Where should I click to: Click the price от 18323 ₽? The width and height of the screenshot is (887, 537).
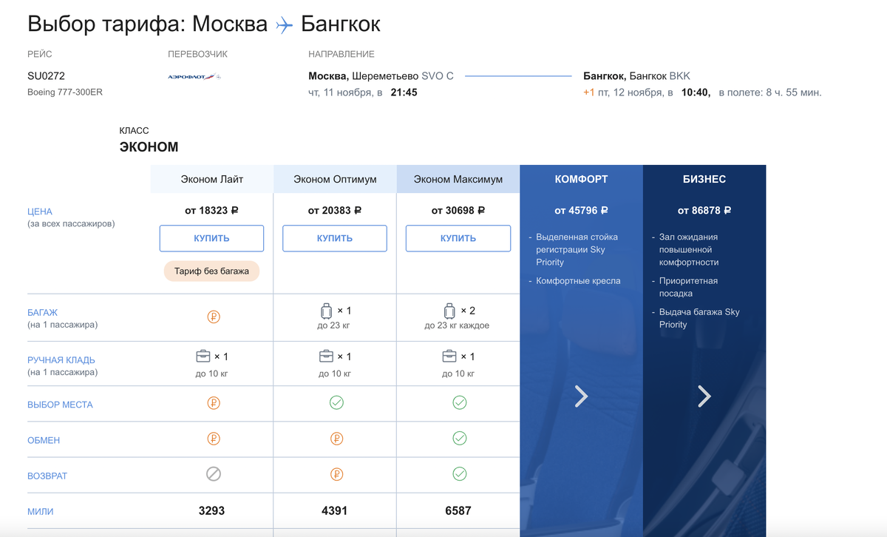pyautogui.click(x=211, y=210)
